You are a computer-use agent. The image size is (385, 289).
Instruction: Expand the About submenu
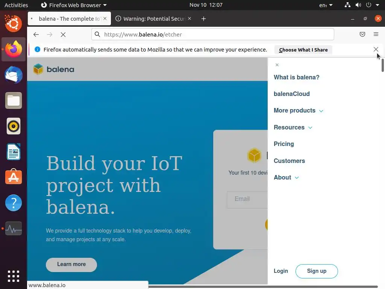click(x=286, y=178)
